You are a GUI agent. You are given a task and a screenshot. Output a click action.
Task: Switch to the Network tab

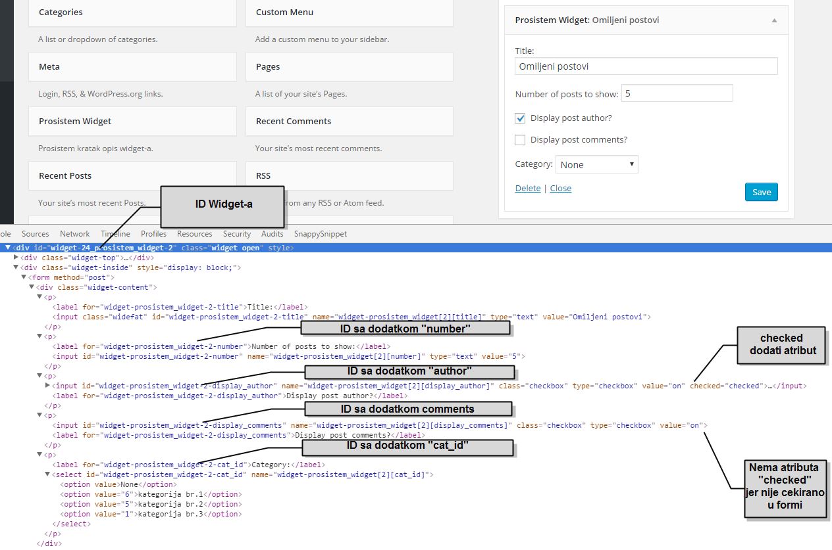click(74, 234)
